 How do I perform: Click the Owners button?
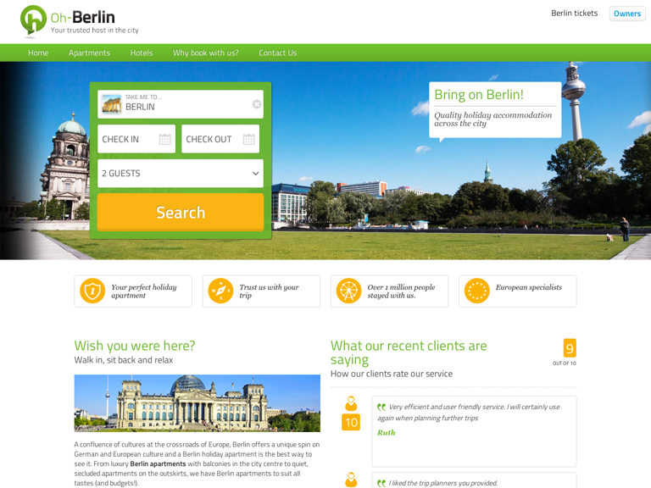click(627, 14)
